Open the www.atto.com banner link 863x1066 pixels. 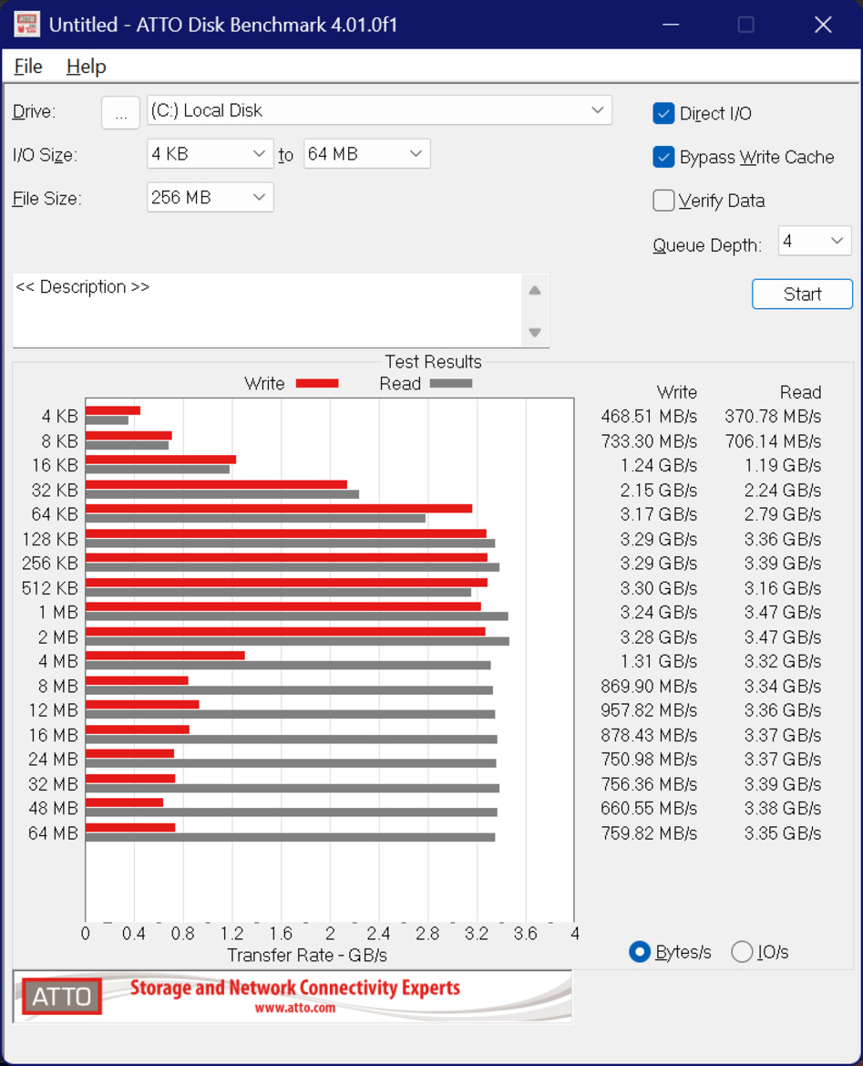click(295, 1008)
